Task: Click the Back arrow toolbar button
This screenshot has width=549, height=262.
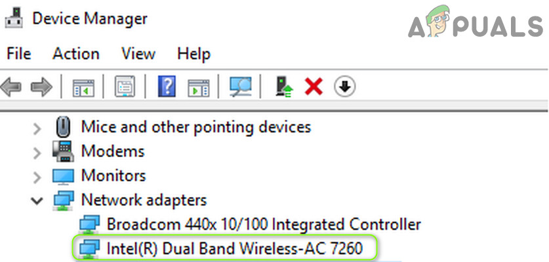Action: 12,86
